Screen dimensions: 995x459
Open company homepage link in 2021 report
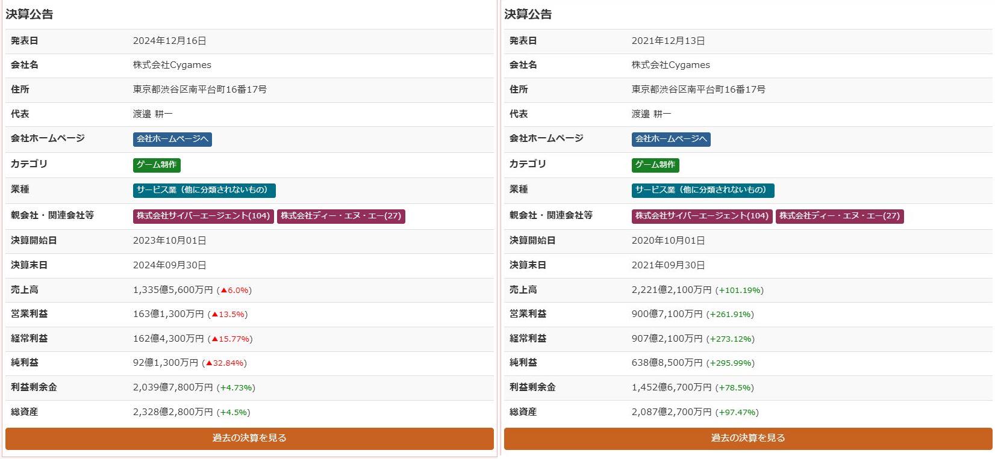click(671, 139)
